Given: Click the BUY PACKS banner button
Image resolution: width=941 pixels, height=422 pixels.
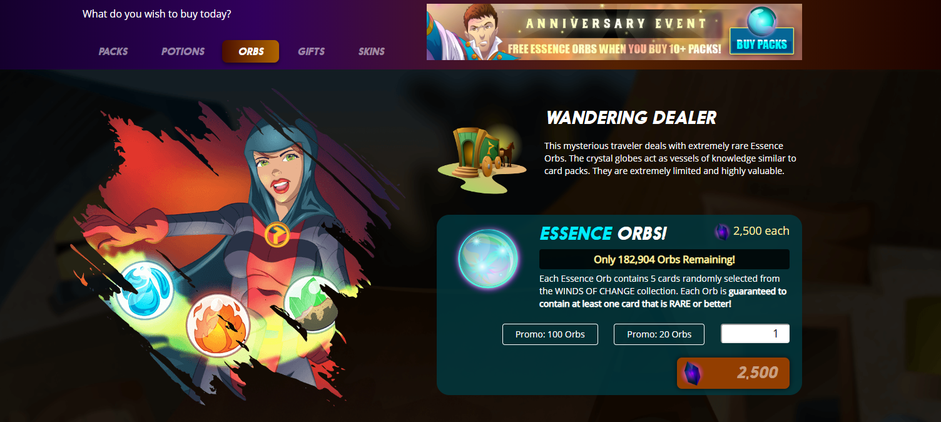Looking at the screenshot, I should click(x=761, y=41).
